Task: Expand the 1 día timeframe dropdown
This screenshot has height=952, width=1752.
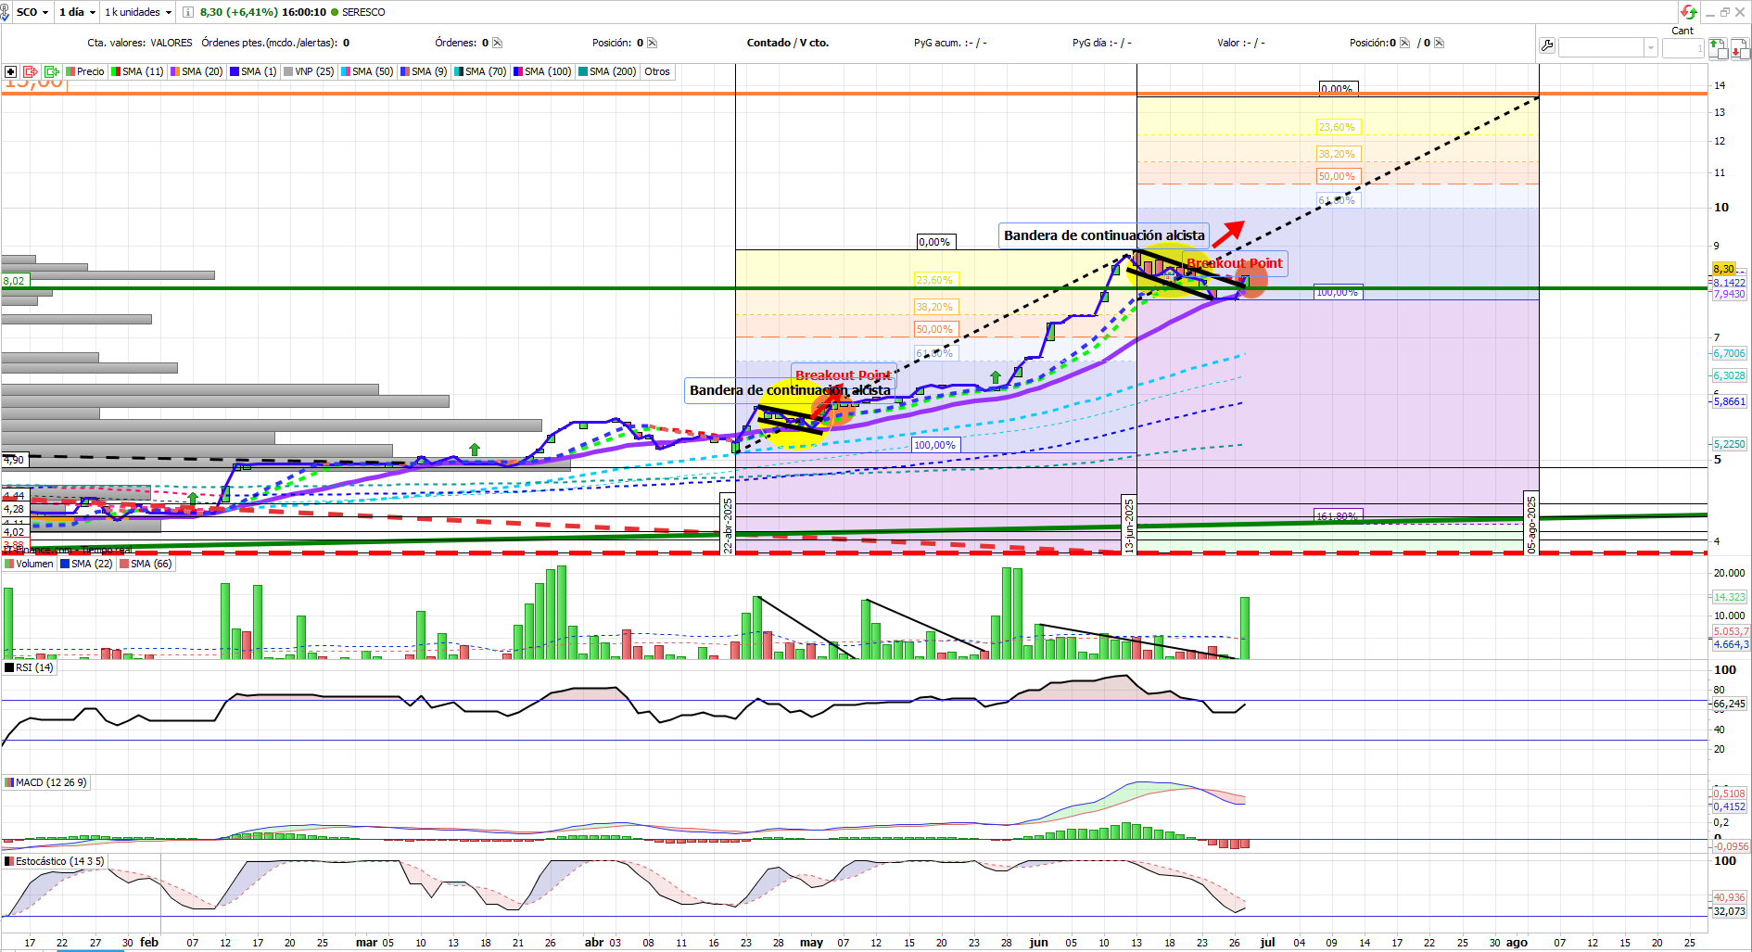Action: [x=78, y=12]
